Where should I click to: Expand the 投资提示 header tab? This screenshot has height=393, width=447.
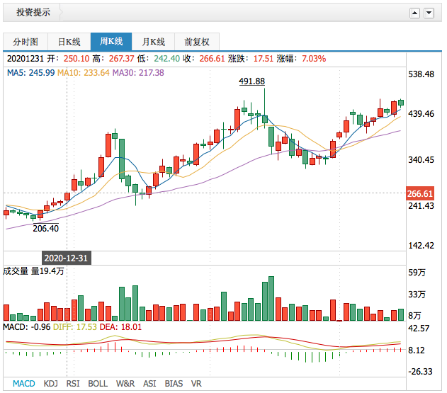(34, 13)
